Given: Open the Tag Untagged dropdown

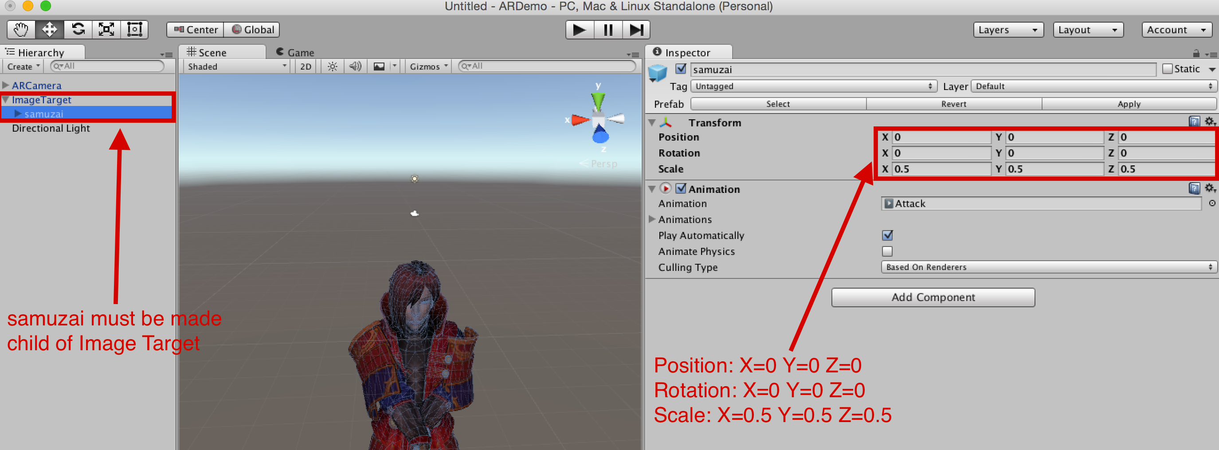Looking at the screenshot, I should coord(813,86).
